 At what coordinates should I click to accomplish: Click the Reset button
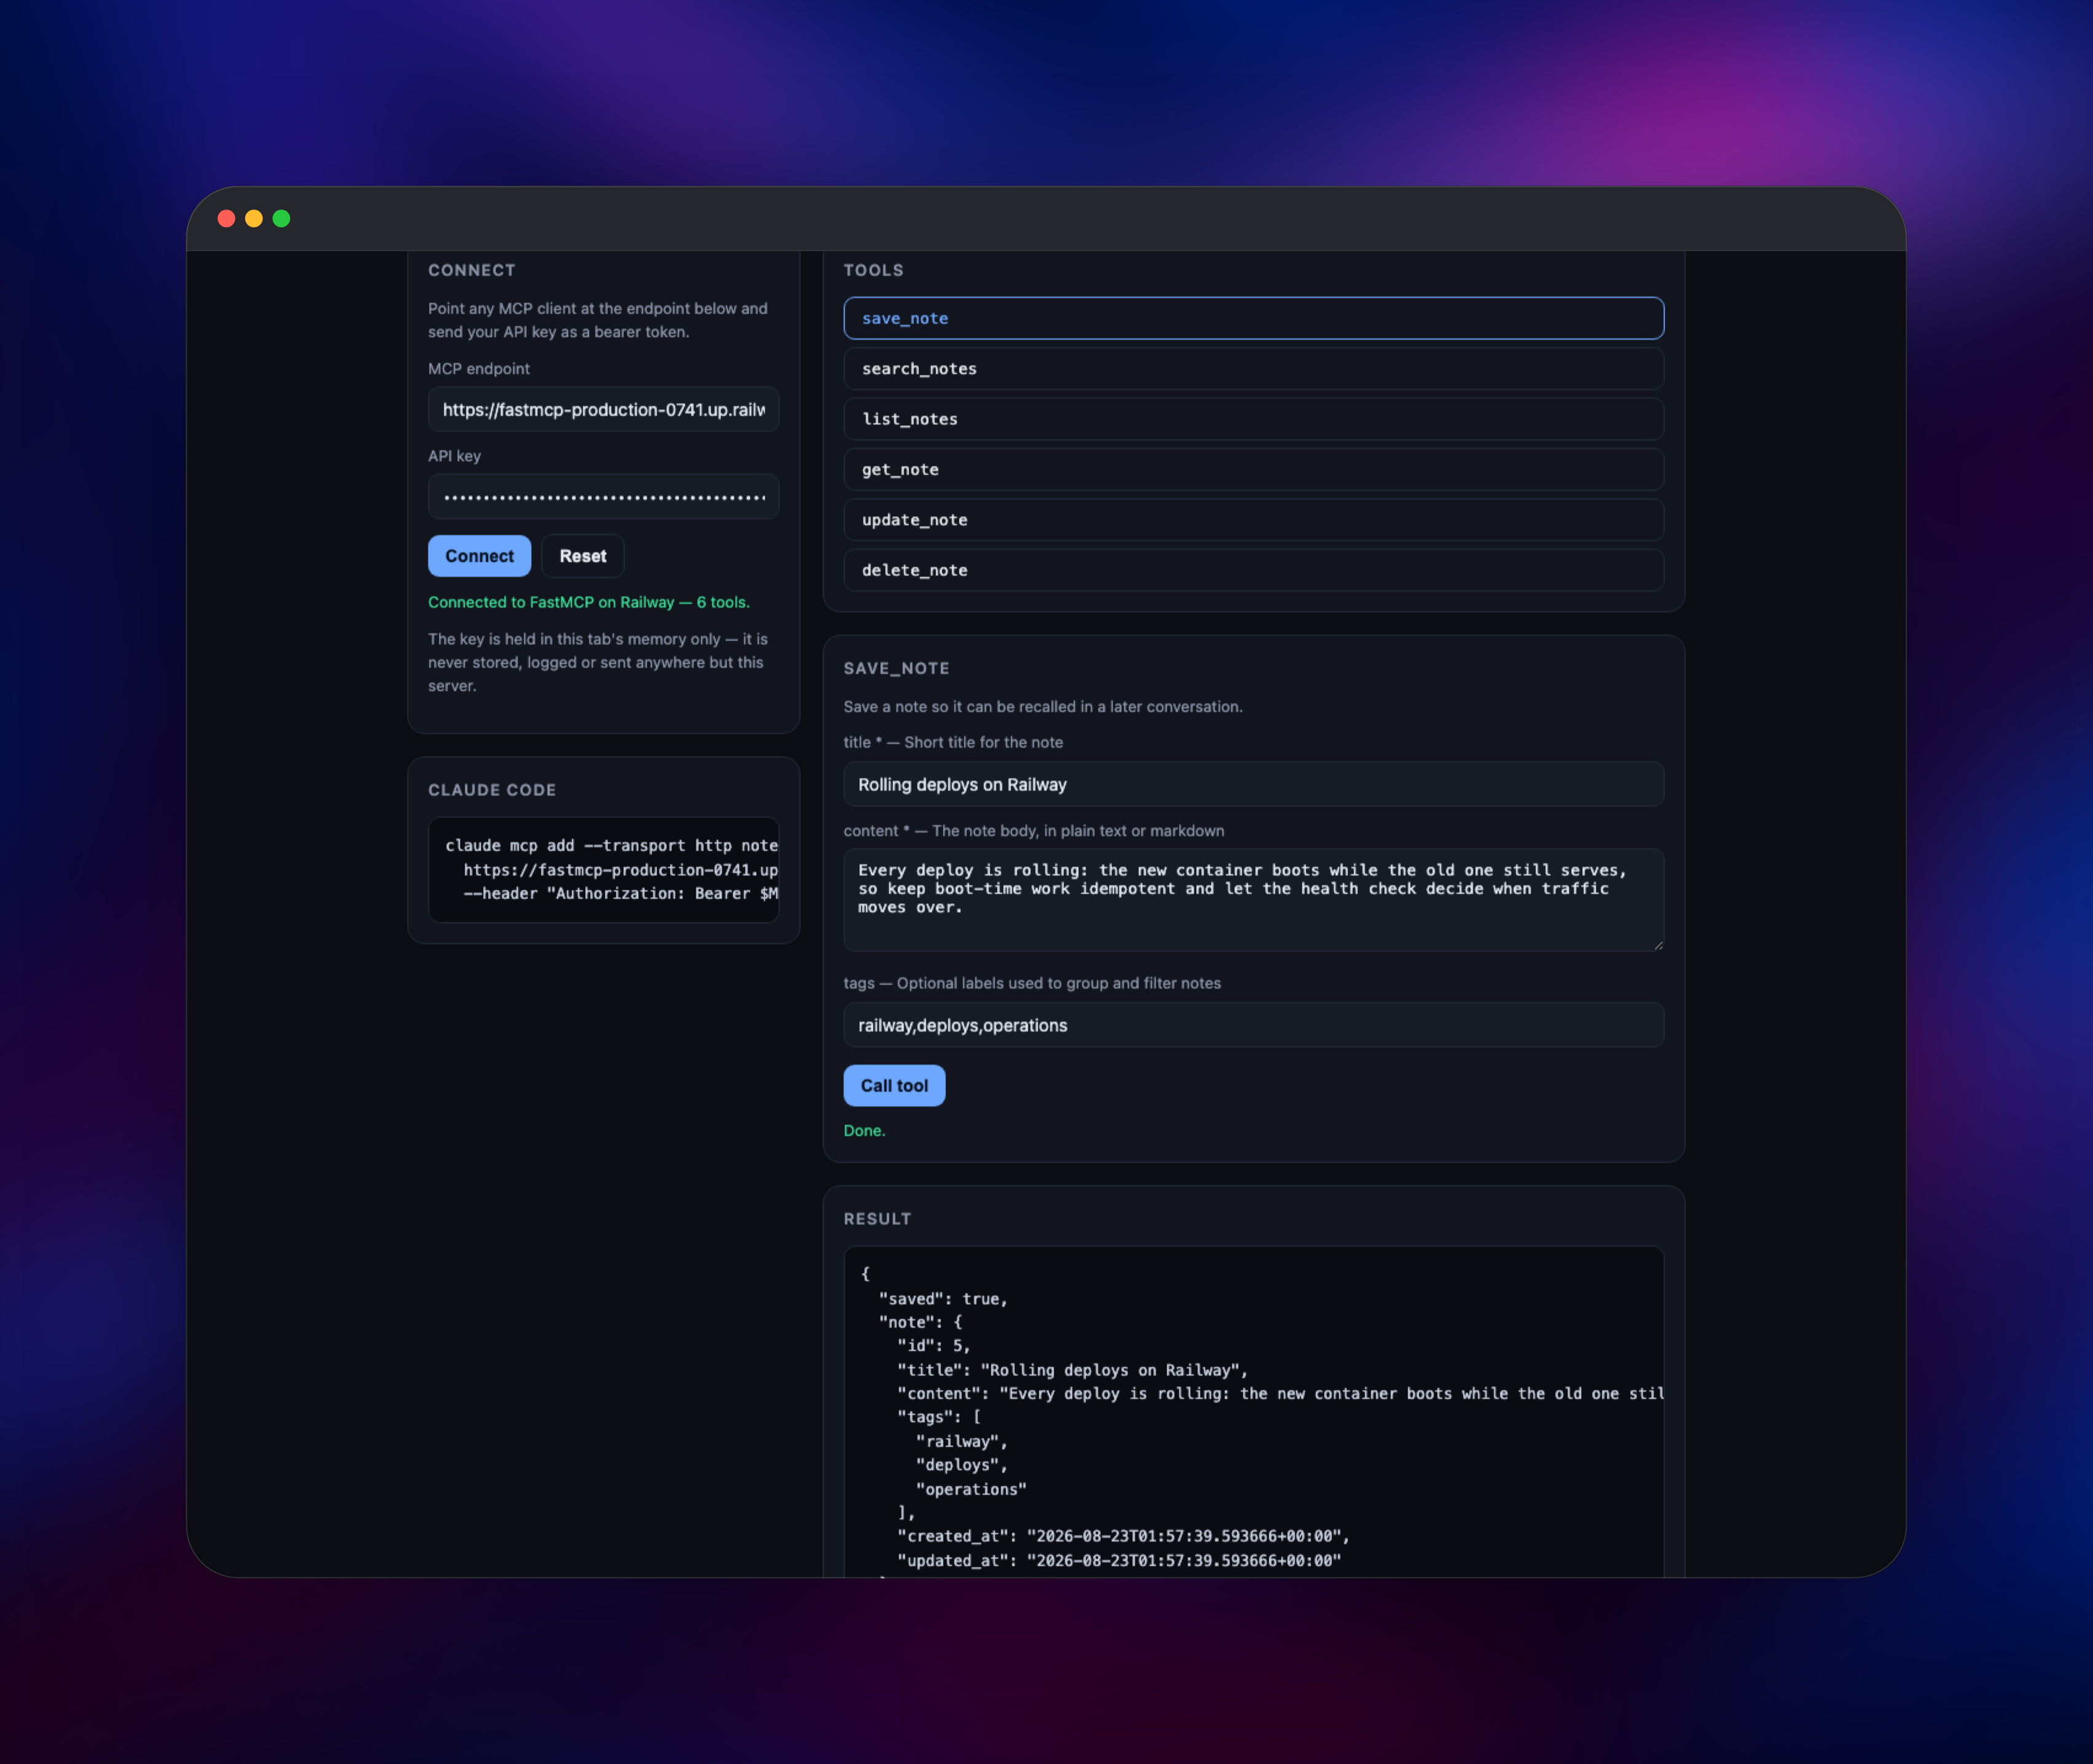point(582,556)
